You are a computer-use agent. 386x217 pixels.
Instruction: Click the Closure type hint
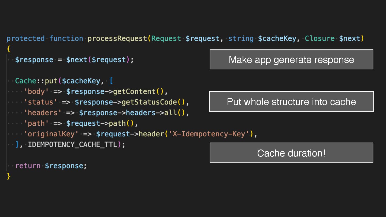(320, 39)
